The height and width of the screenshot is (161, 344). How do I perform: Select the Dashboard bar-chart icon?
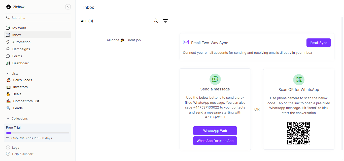[9, 63]
